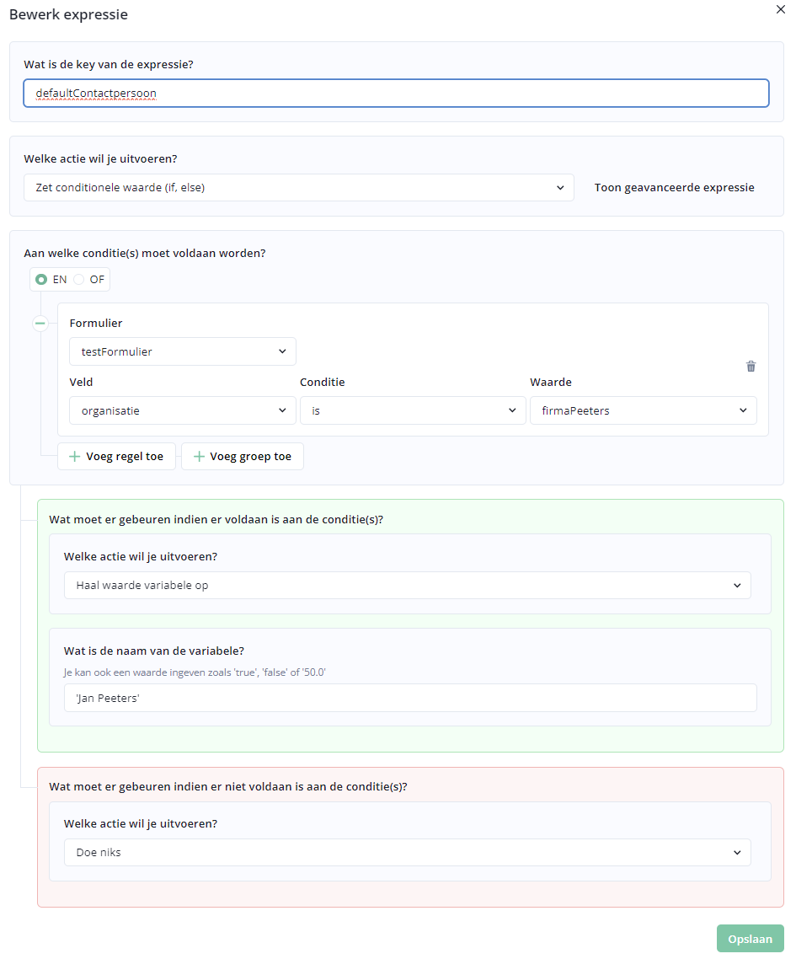Viewport: 796px width, 959px height.
Task: Open the 'Haal waarde variabele op' dropdown
Action: click(x=408, y=586)
